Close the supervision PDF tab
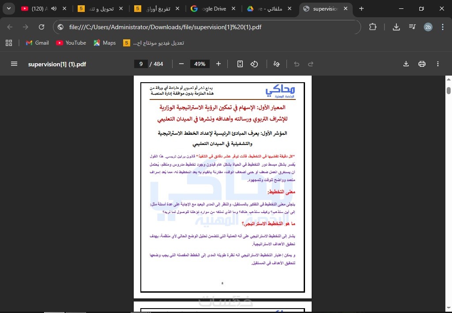This screenshot has width=452, height=313. pyautogui.click(x=346, y=9)
